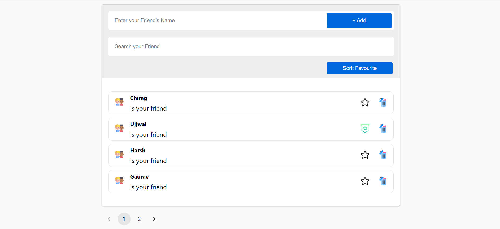Go to pagination page 2
Image resolution: width=500 pixels, height=229 pixels.
click(x=139, y=219)
